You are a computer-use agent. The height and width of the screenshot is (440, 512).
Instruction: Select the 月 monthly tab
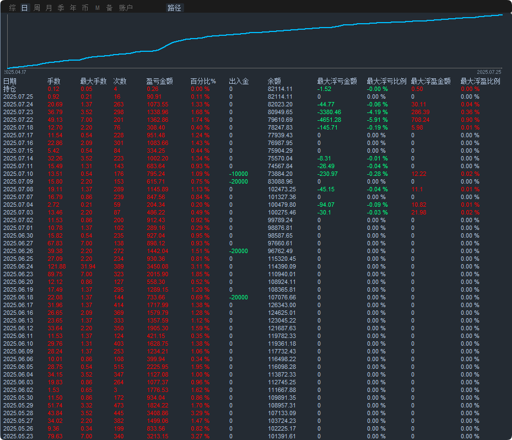tap(48, 8)
